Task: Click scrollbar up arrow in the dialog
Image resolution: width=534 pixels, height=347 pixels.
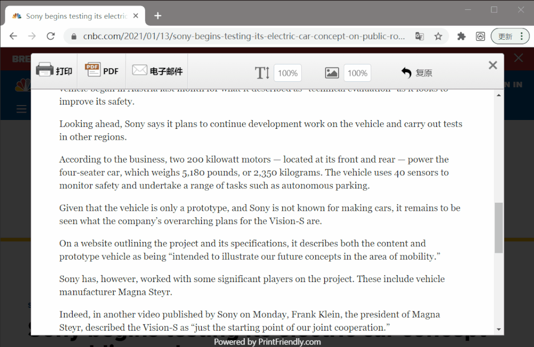Action: click(498, 95)
